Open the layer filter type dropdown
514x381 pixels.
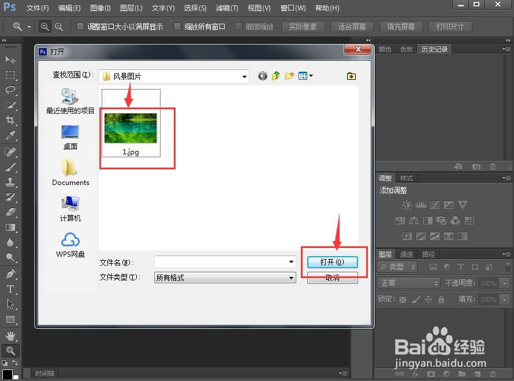(397, 267)
